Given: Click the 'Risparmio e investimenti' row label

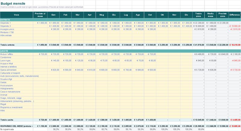Looking at the screenshot, I should coord(11,107).
